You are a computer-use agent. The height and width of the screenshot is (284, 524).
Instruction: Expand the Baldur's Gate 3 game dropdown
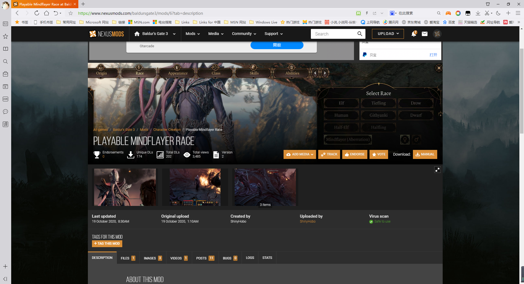[x=174, y=34]
